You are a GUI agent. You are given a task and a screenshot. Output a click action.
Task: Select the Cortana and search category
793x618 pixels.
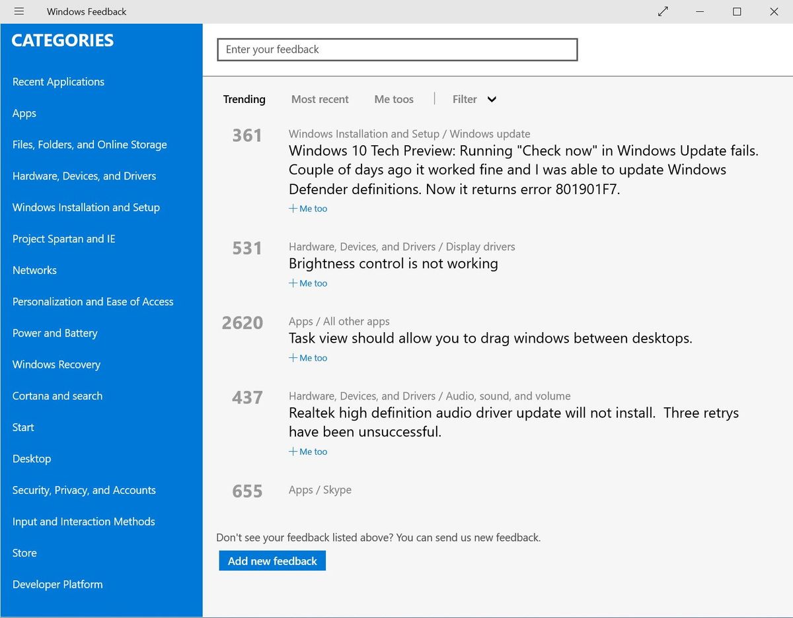[57, 395]
